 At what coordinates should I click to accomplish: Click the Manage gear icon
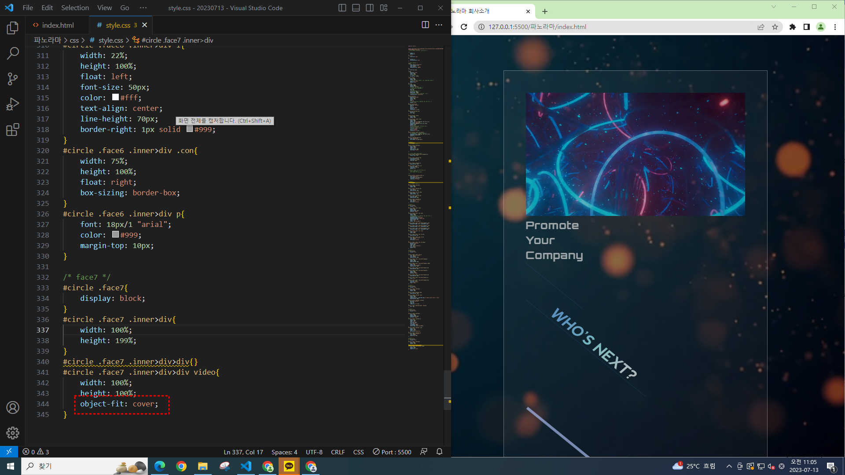coord(13,433)
